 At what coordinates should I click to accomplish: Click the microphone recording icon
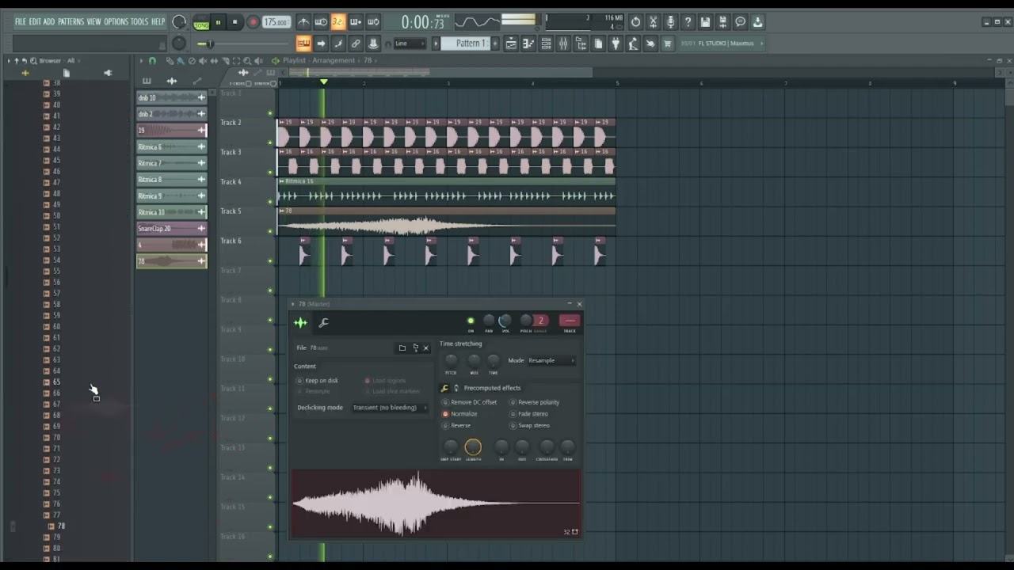[x=670, y=22]
